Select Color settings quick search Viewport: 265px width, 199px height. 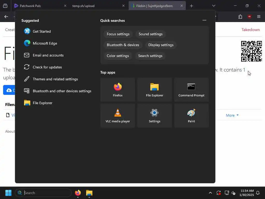point(118,56)
